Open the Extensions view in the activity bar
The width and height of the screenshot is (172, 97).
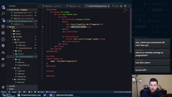tap(3, 33)
